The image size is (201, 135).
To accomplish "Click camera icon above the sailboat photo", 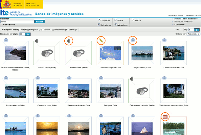I will pos(133,116).
